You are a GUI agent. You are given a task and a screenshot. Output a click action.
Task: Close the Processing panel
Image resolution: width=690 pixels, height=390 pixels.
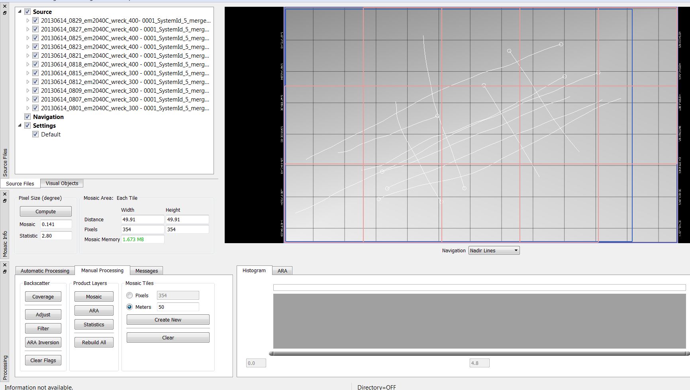pos(5,265)
